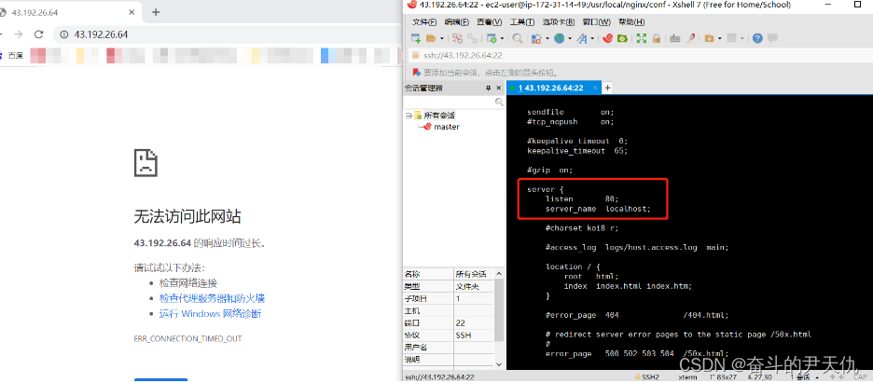Screen dimensions: 873x383
Task: Reload the Chrome page
Action: tap(38, 34)
